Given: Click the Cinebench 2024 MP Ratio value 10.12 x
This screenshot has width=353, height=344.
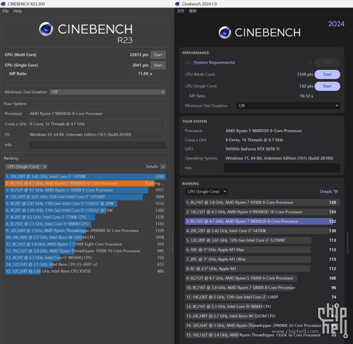Looking at the screenshot, I should 306,96.
